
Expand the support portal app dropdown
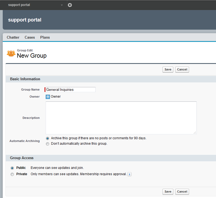click(x=62, y=5)
